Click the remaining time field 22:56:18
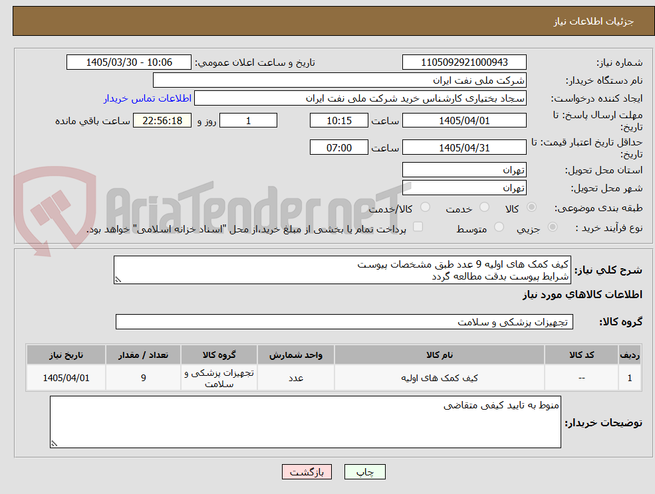Image resolution: width=655 pixels, height=494 pixels. [x=162, y=121]
